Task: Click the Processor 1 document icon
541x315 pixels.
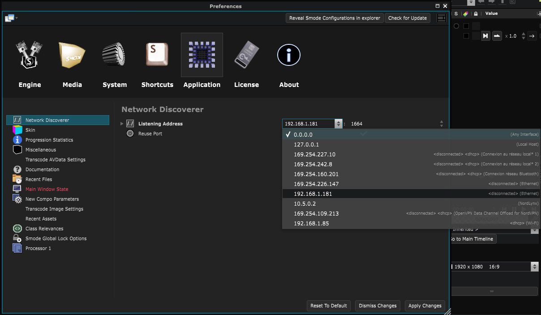Action: click(17, 248)
